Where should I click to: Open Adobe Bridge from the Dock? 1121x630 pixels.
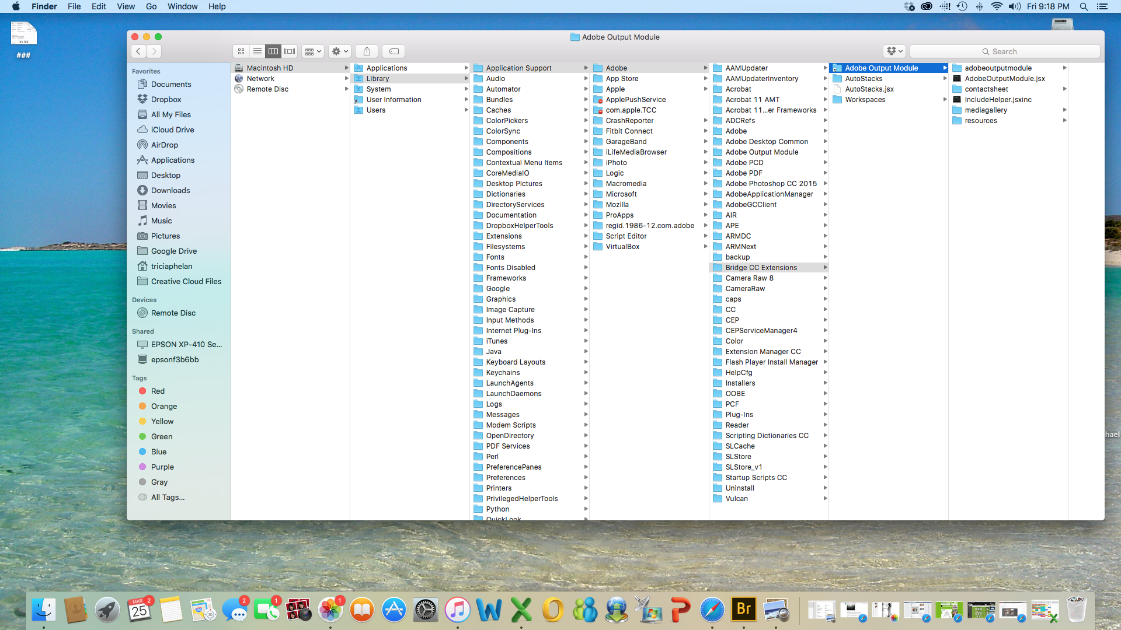coord(744,610)
